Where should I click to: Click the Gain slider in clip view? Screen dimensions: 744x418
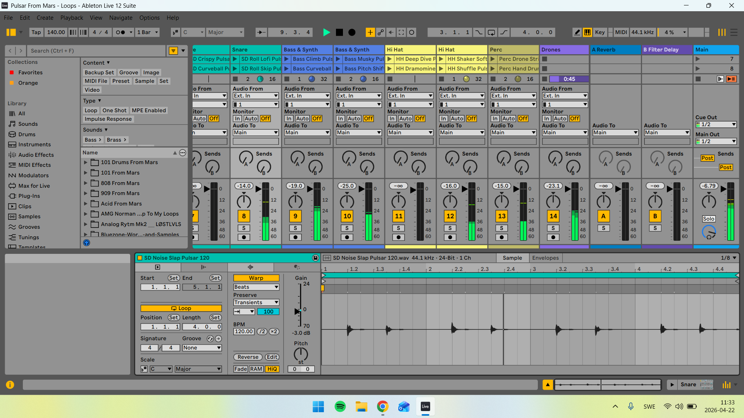pos(300,310)
